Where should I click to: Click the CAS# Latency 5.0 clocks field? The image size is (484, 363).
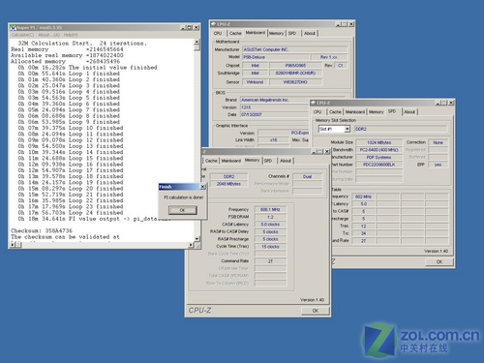pyautogui.click(x=270, y=225)
